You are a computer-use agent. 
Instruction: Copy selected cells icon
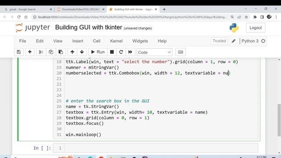point(51,52)
